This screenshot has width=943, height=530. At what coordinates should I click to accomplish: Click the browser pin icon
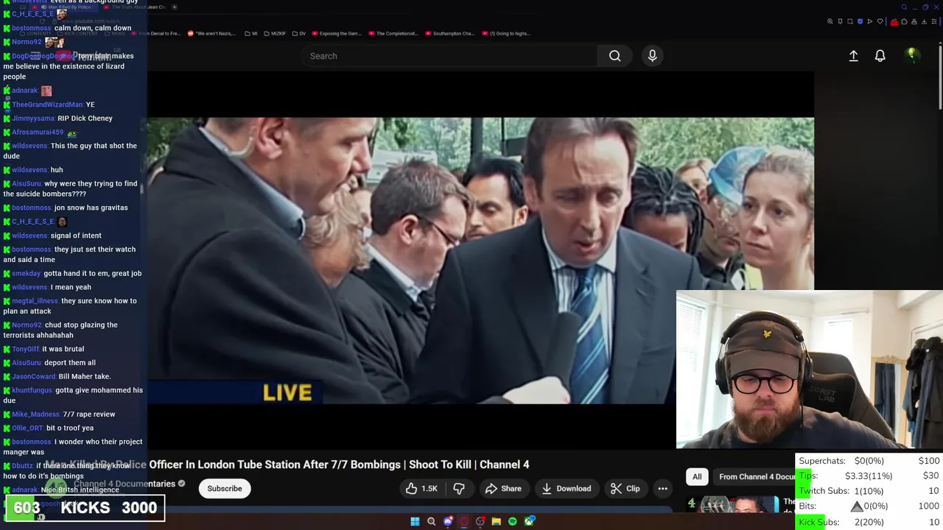pyautogui.click(x=840, y=21)
